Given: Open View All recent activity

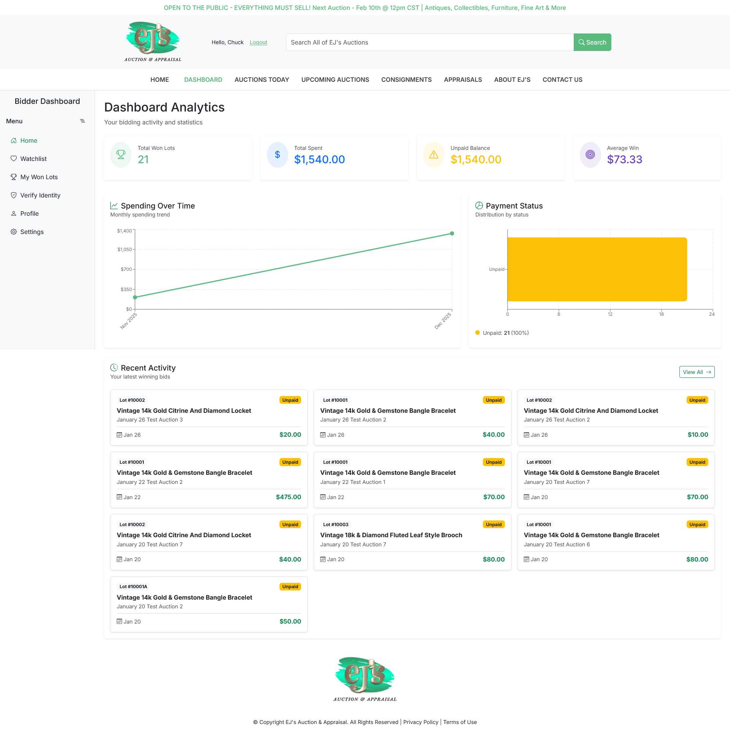Looking at the screenshot, I should 697,372.
